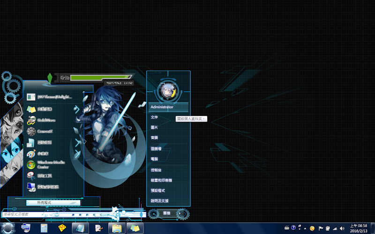The image size is (375, 234).
Task: Open the Administrator personal folder
Action: point(168,107)
